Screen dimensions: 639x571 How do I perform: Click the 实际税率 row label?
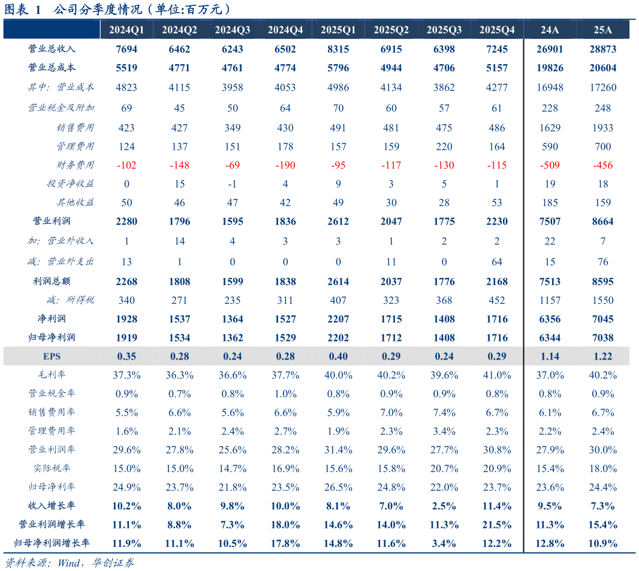[52, 469]
